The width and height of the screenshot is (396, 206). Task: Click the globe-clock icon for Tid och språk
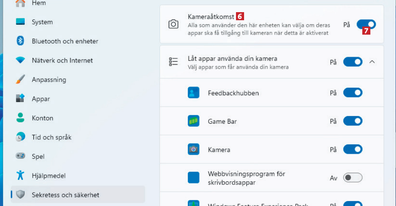(x=21, y=137)
